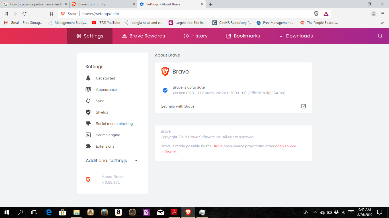Image resolution: width=389 pixels, height=218 pixels.
Task: Open the Bookmarks section tab
Action: point(243,36)
